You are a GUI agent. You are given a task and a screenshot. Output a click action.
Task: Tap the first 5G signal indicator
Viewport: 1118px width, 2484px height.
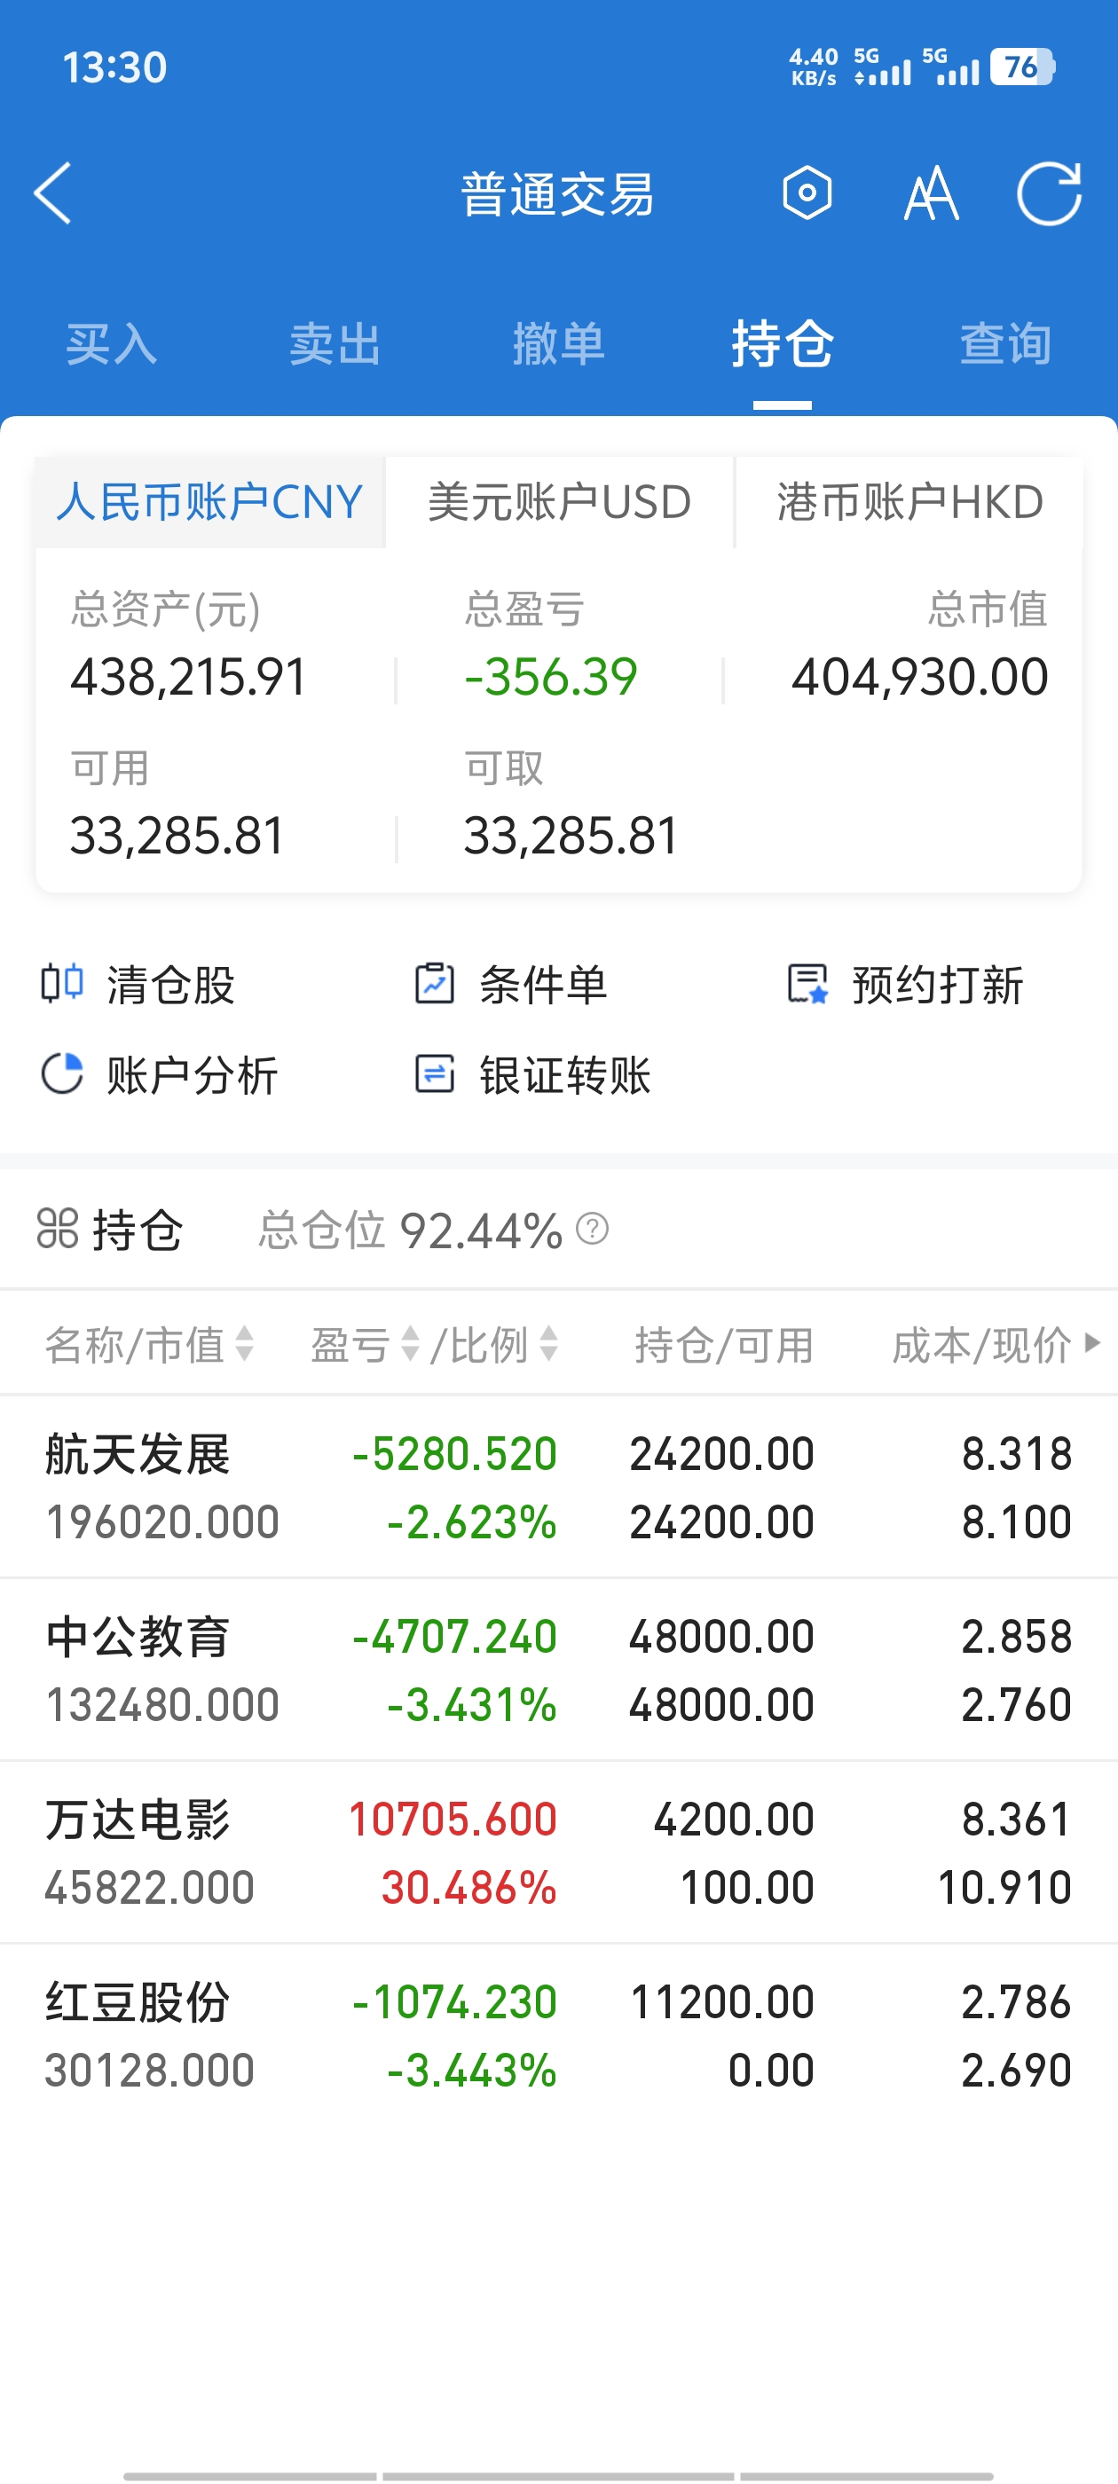(883, 67)
